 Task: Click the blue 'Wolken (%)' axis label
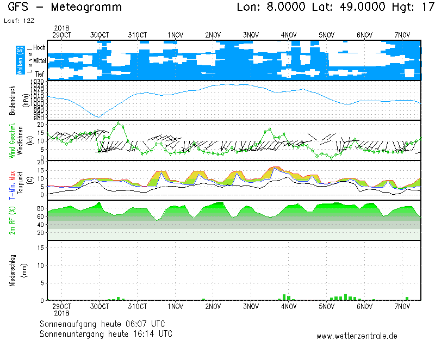[20, 60]
